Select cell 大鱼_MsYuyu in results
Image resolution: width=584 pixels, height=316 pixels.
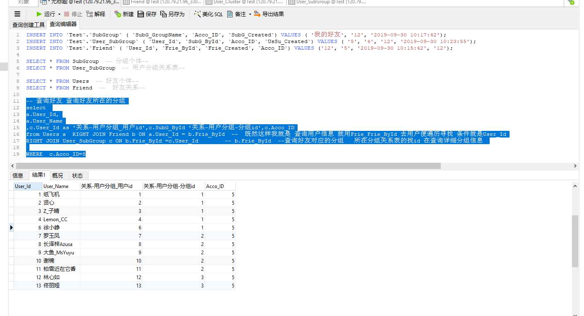pos(61,253)
